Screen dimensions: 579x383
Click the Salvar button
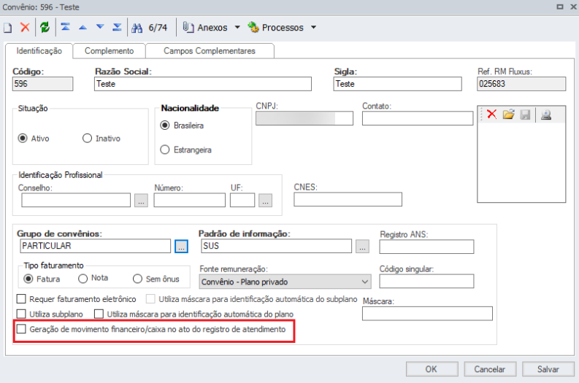click(548, 369)
